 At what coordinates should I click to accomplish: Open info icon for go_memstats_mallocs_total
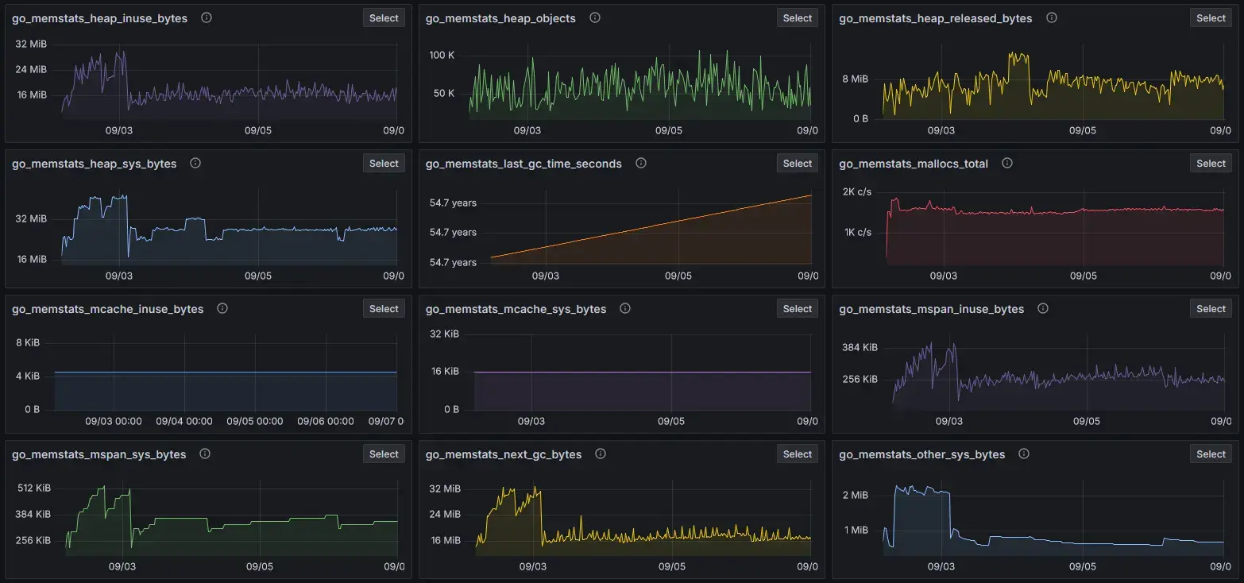point(1007,163)
